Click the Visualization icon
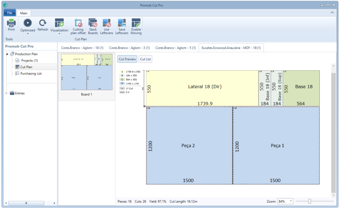The width and height of the screenshot is (340, 209). (59, 23)
